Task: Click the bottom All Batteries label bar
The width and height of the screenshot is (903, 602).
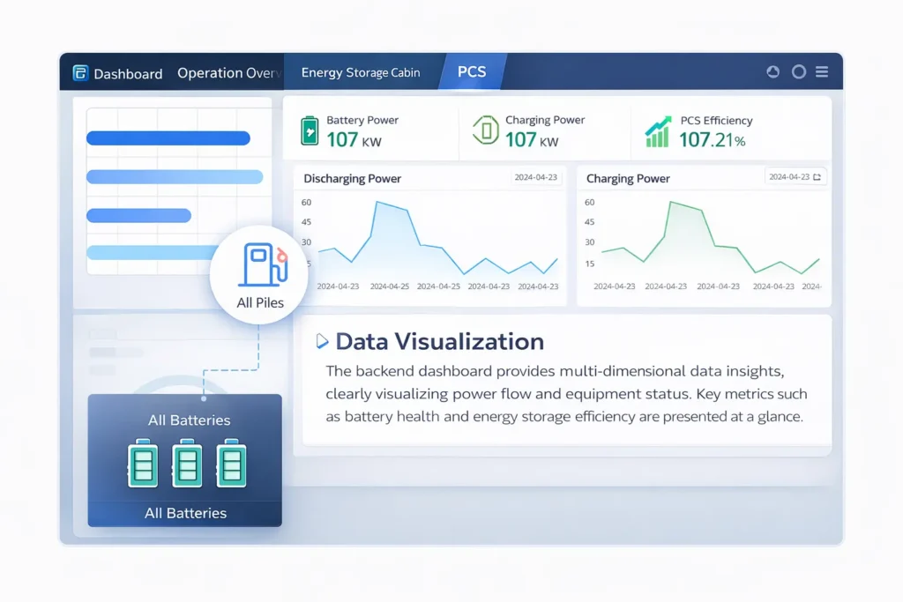Action: tap(185, 513)
